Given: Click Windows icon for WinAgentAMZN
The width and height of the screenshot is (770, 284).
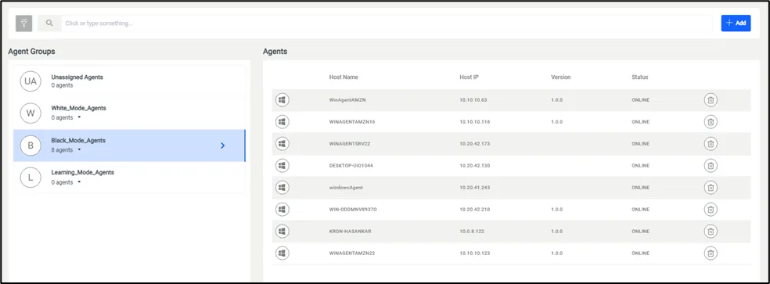Looking at the screenshot, I should 282,99.
